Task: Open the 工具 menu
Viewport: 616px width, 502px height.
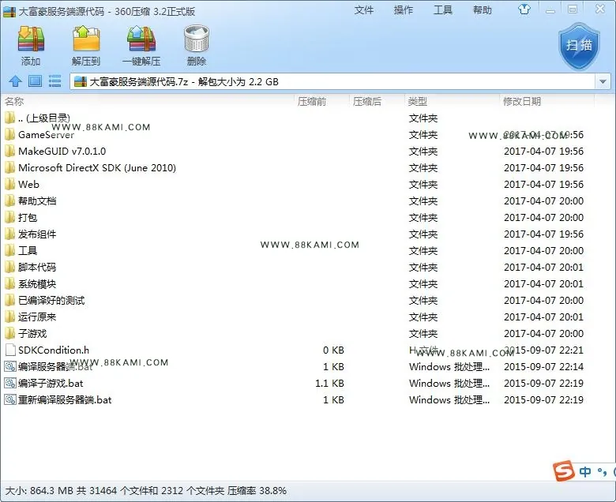Action: click(443, 9)
